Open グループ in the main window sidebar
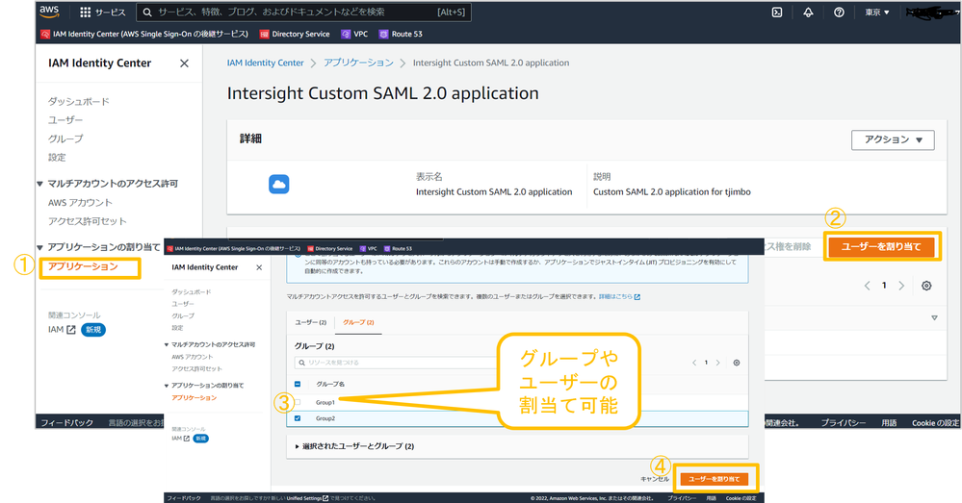Viewport: 962px width, 503px height. point(65,138)
